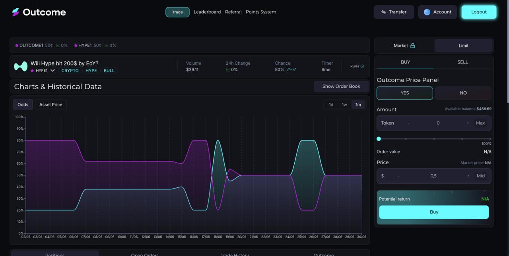The height and width of the screenshot is (256, 509).
Task: Switch chart to Asset Price view
Action: tap(51, 104)
